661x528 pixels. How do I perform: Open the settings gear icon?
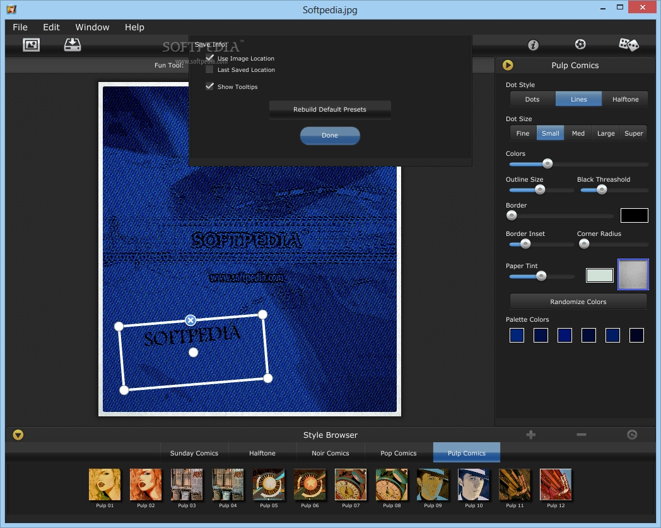(x=580, y=44)
